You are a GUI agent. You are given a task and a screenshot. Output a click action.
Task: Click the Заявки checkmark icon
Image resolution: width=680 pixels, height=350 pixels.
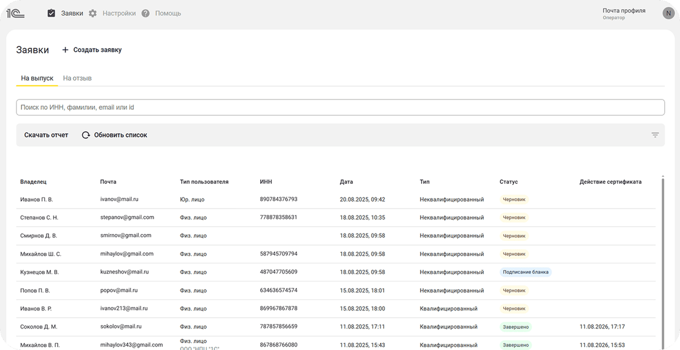click(x=52, y=13)
